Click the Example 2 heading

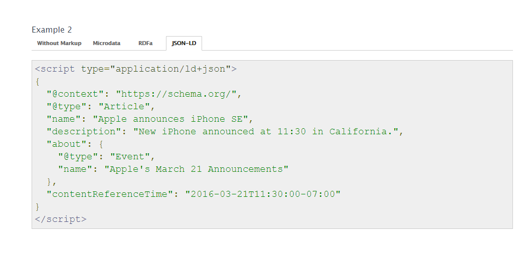[x=52, y=30]
